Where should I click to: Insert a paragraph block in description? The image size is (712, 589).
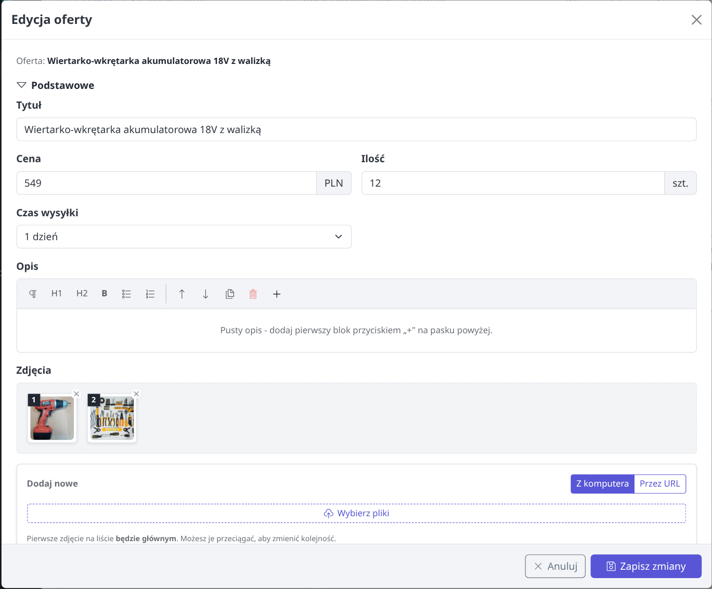33,294
